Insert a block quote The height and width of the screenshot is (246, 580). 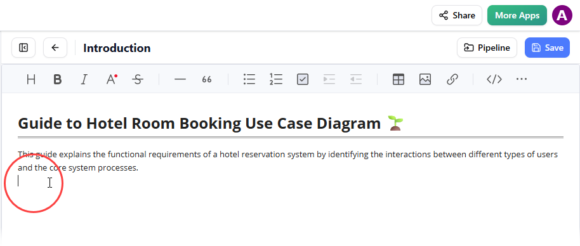207,79
